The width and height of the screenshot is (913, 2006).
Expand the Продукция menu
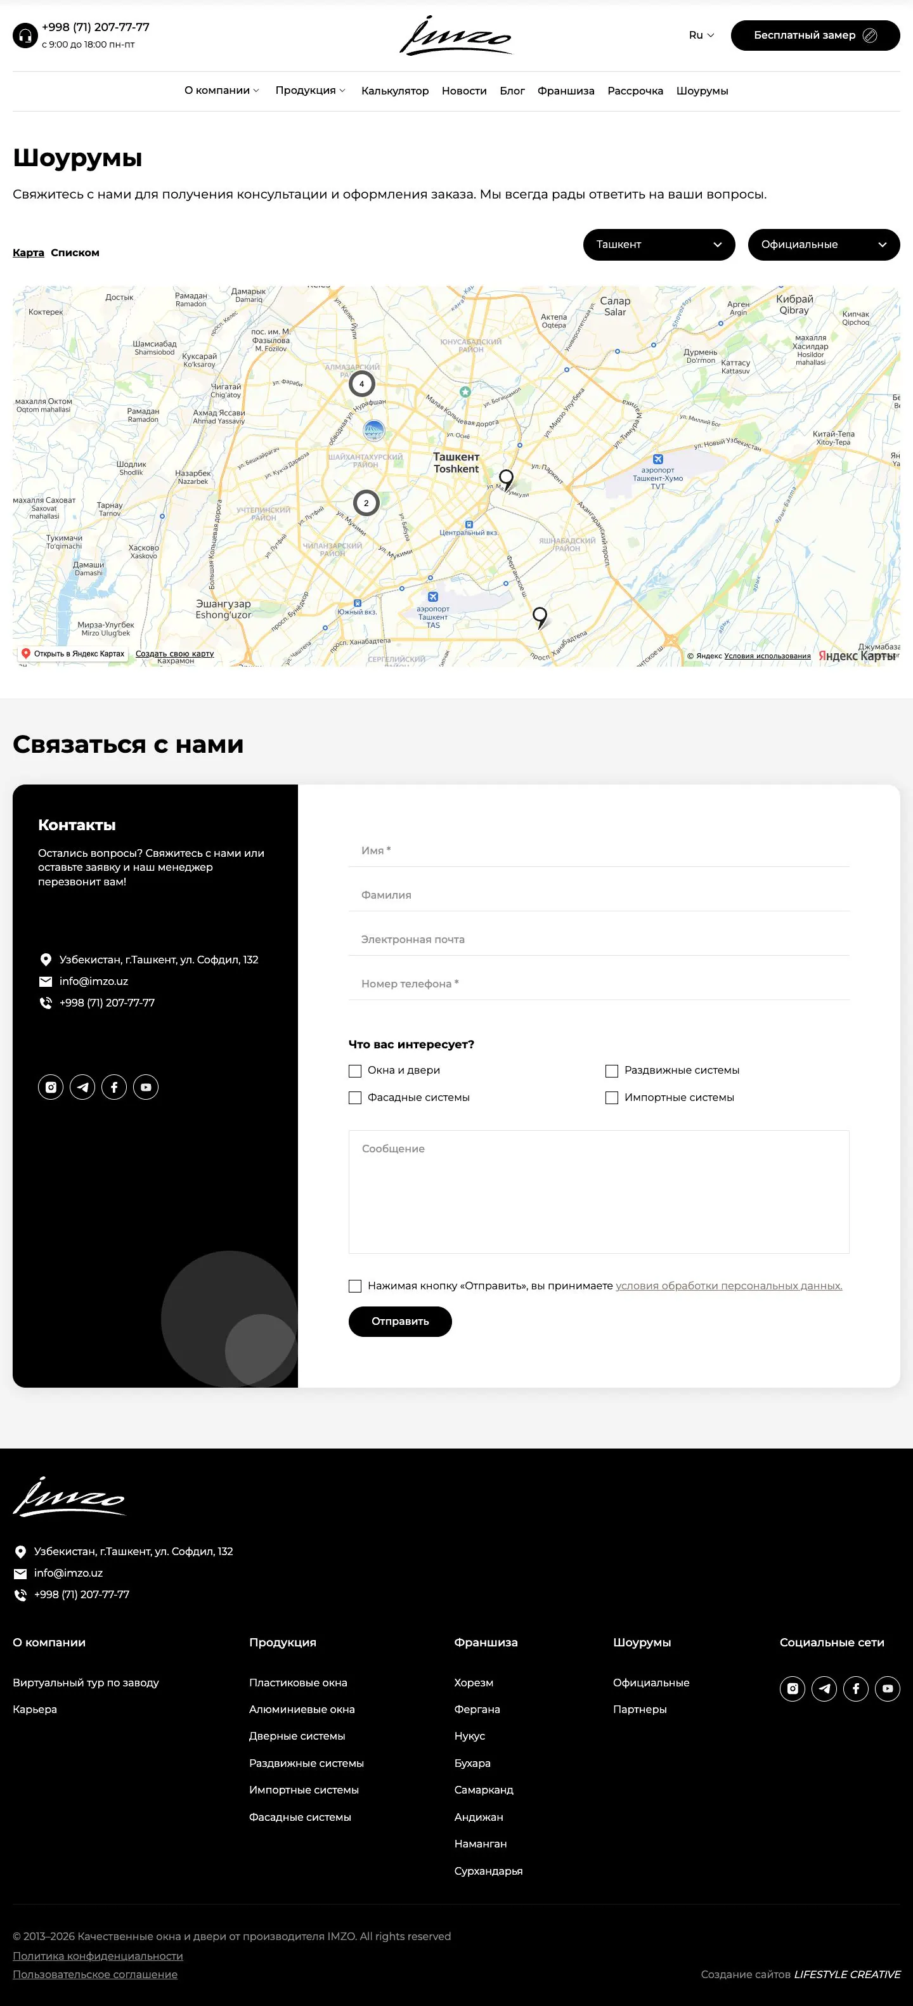(x=311, y=90)
